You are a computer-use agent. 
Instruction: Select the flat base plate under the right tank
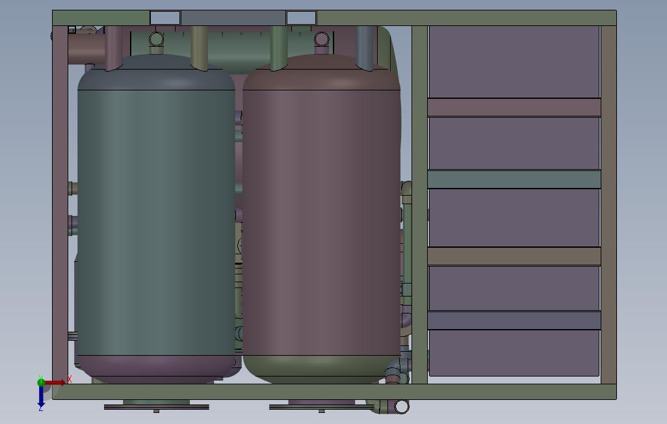point(322,407)
